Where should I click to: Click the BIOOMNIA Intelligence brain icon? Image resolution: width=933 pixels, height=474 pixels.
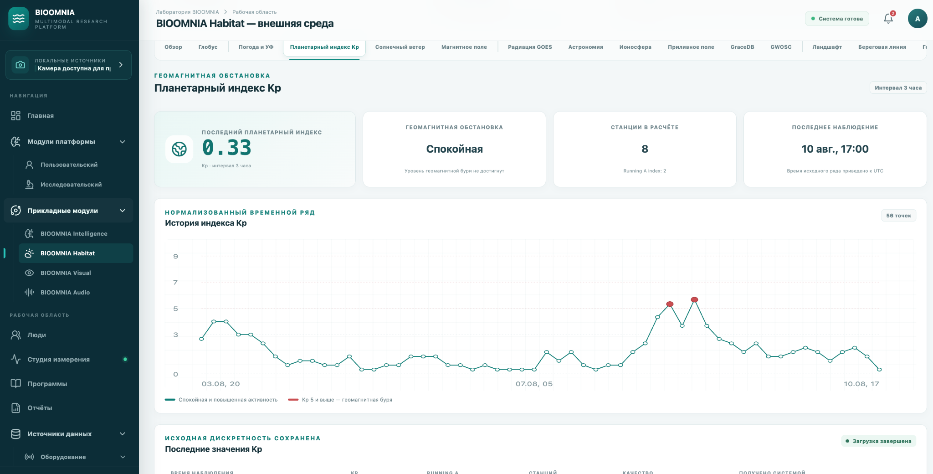29,233
